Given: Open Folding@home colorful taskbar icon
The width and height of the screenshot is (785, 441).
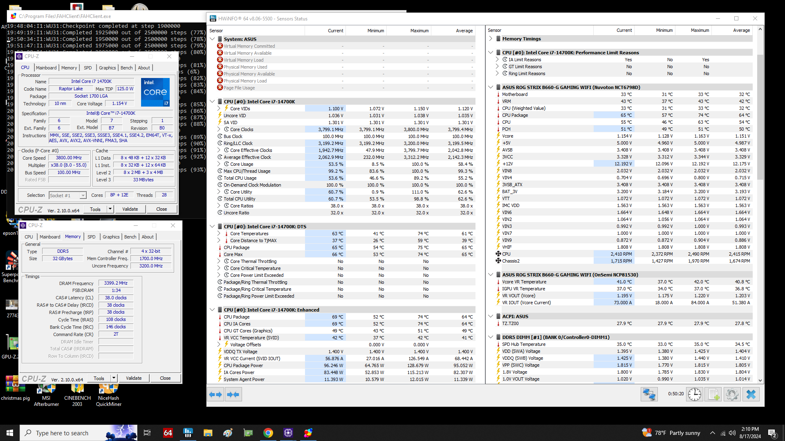Looking at the screenshot, I should pyautogui.click(x=308, y=433).
